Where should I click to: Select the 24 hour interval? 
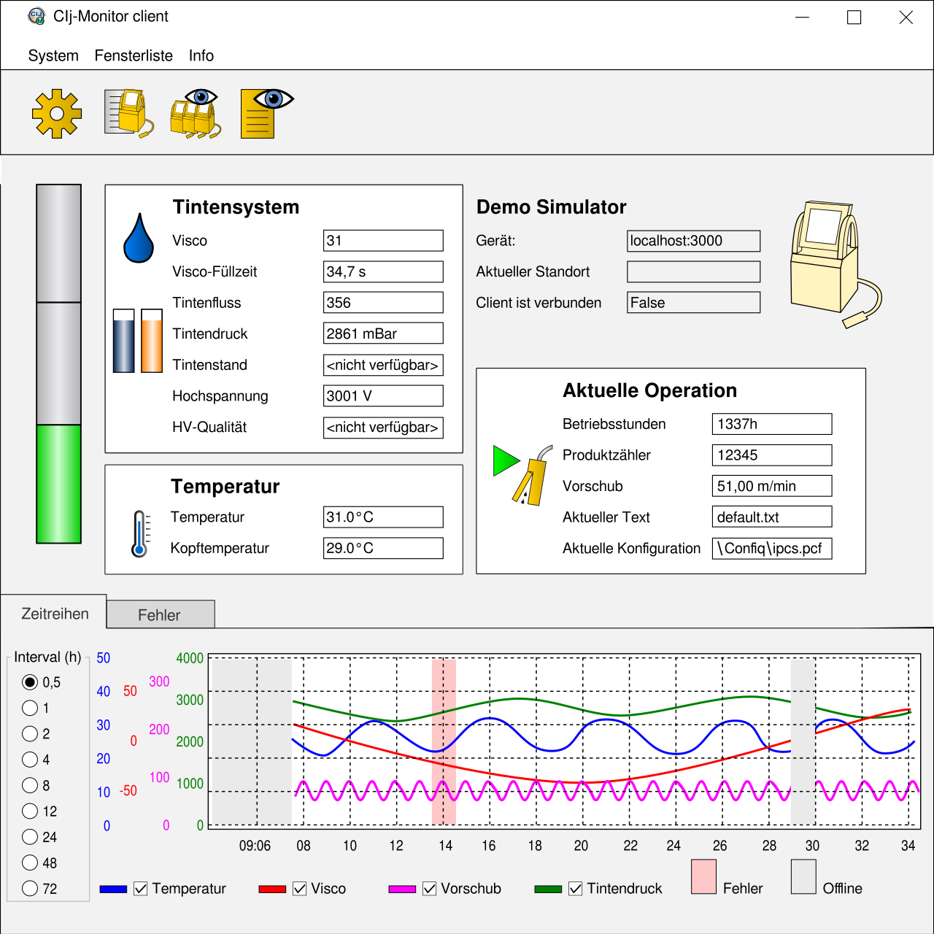(x=30, y=837)
